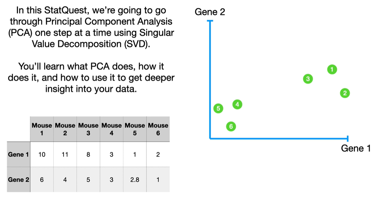Select the Mouse 6 column header
Image resolution: width=375 pixels, height=197 pixels.
(x=158, y=129)
